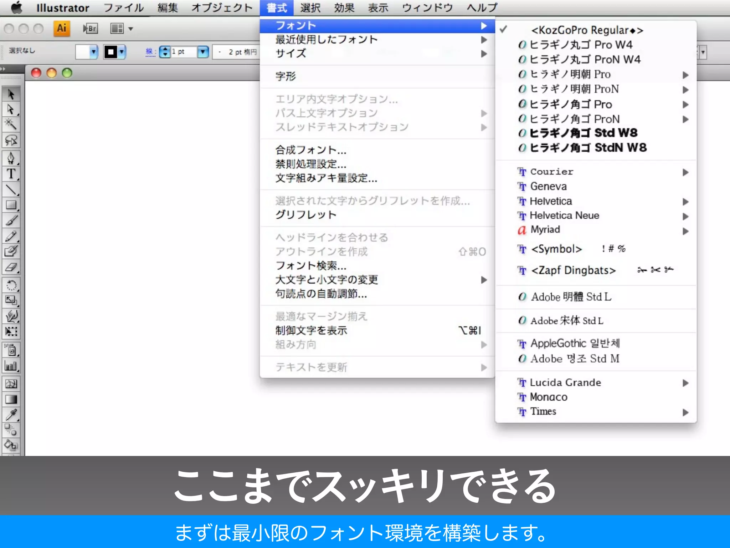Expand ヒラギノ明朝 Pro font styles
Image resolution: width=730 pixels, height=548 pixels.
tap(596, 75)
